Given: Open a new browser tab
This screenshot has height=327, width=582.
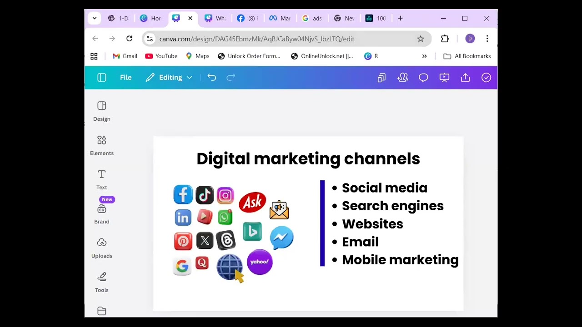Looking at the screenshot, I should coord(400,18).
